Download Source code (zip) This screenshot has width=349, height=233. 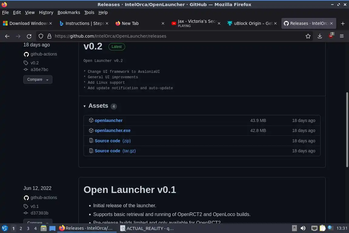[113, 141]
